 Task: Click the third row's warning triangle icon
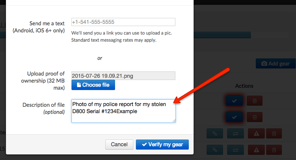coord(256,133)
